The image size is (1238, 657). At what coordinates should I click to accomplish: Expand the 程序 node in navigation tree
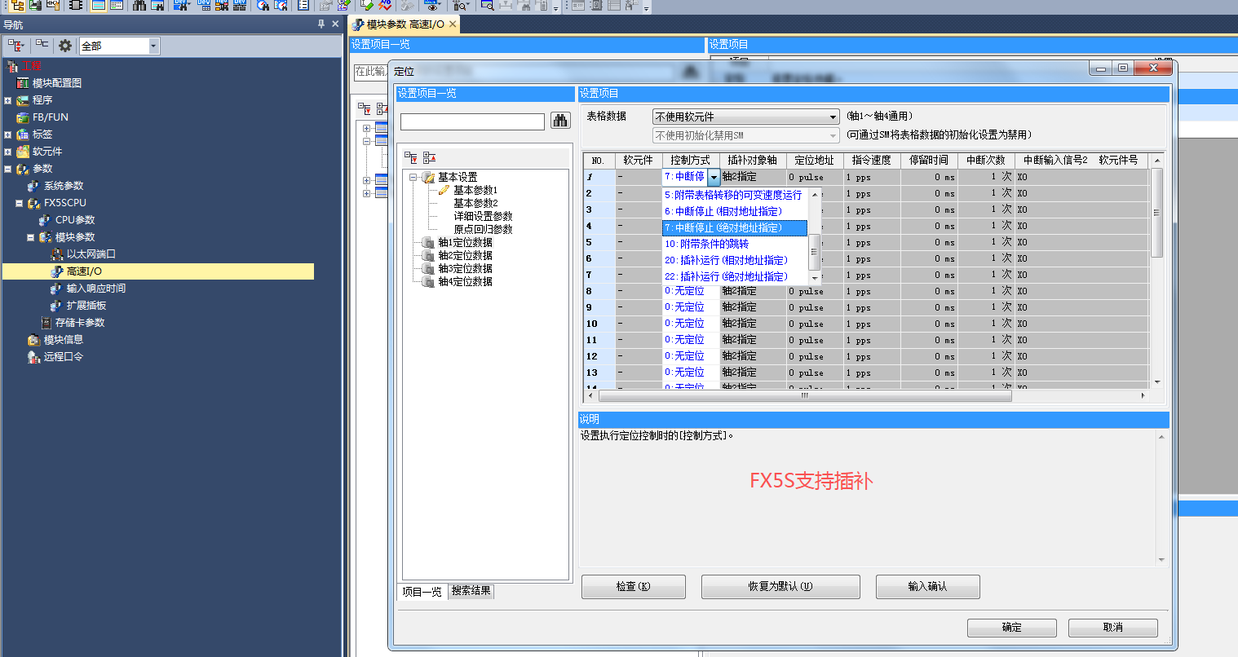click(x=8, y=101)
